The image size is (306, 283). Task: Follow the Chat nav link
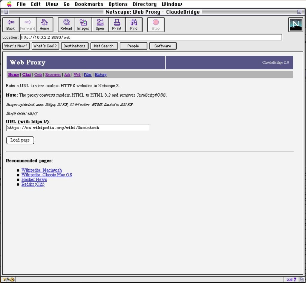(27, 75)
